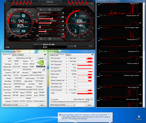Toggle Auto fan speed button in Afterburner
Screen dimensions: 146x123
[63, 37]
